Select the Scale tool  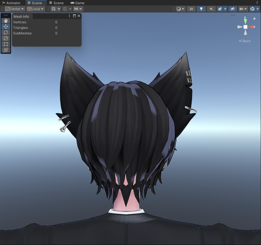coord(6,38)
